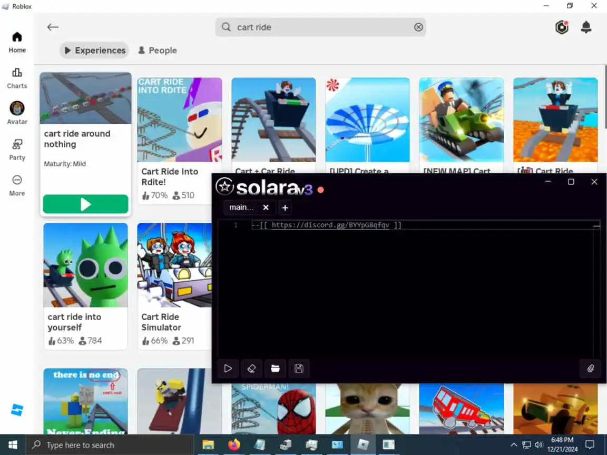
Task: Open the [NEW MAP] Cart tank thumbnail
Action: click(x=462, y=120)
